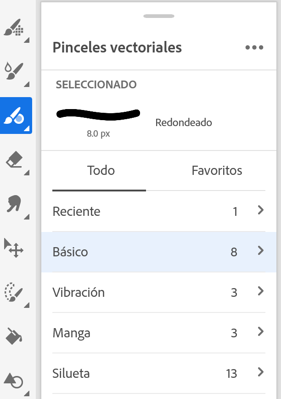Image resolution: width=281 pixels, height=399 pixels.
Task: Select the smudge tool
Action: pos(15,204)
